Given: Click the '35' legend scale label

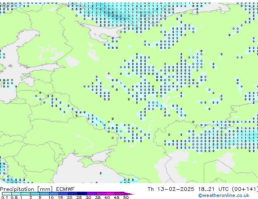Looking at the screenshot, I should click(x=98, y=197).
